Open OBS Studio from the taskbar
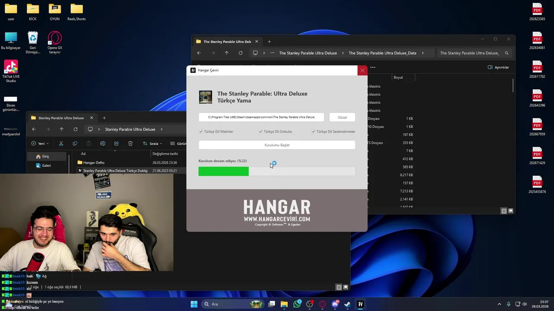 (309, 304)
